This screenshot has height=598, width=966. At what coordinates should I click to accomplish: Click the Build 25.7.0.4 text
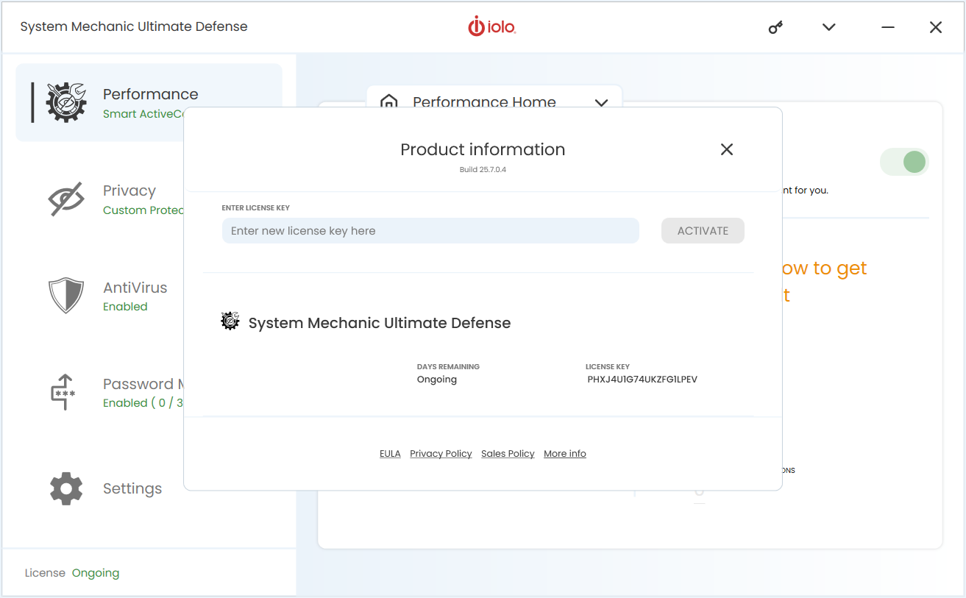pos(483,169)
